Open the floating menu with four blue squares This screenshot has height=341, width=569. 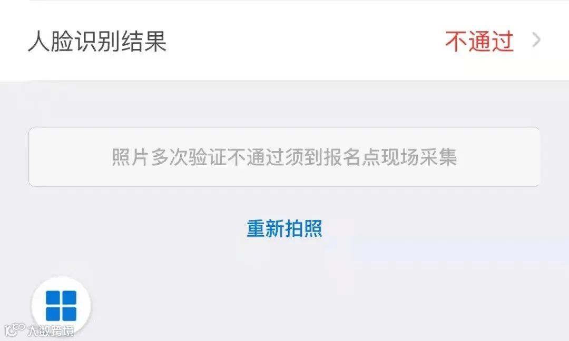click(x=61, y=306)
